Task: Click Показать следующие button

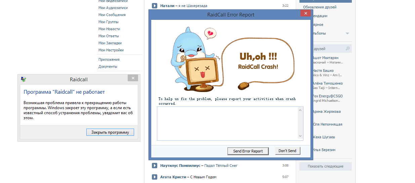Action: click(x=325, y=166)
